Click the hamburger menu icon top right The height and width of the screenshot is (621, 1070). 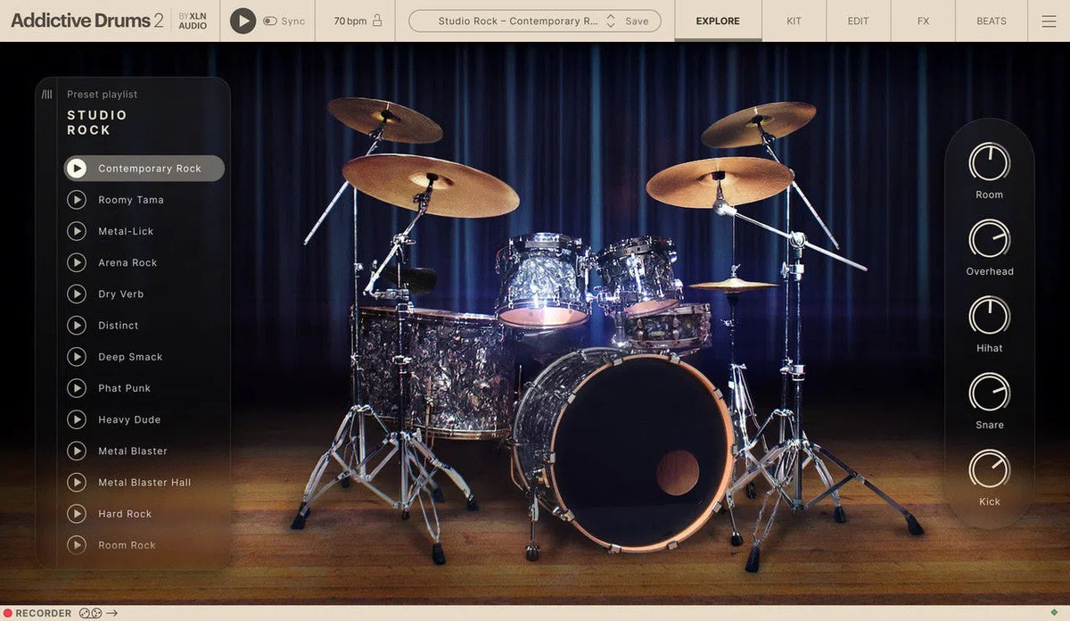(x=1049, y=21)
